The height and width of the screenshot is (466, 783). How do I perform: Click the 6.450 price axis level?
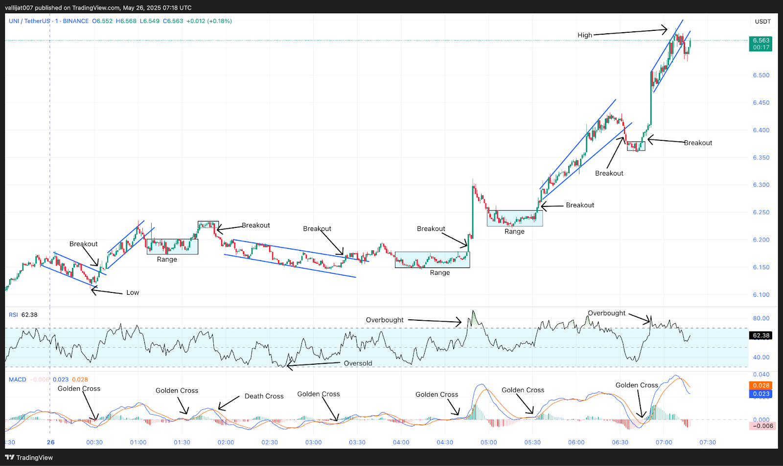[x=761, y=103]
